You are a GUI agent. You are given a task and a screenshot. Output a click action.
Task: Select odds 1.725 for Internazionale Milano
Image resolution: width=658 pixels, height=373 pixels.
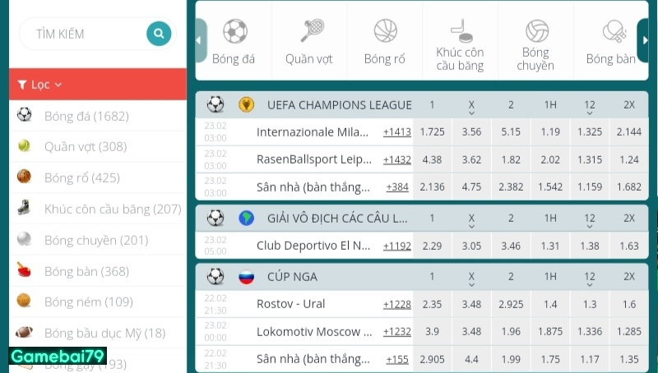(432, 131)
